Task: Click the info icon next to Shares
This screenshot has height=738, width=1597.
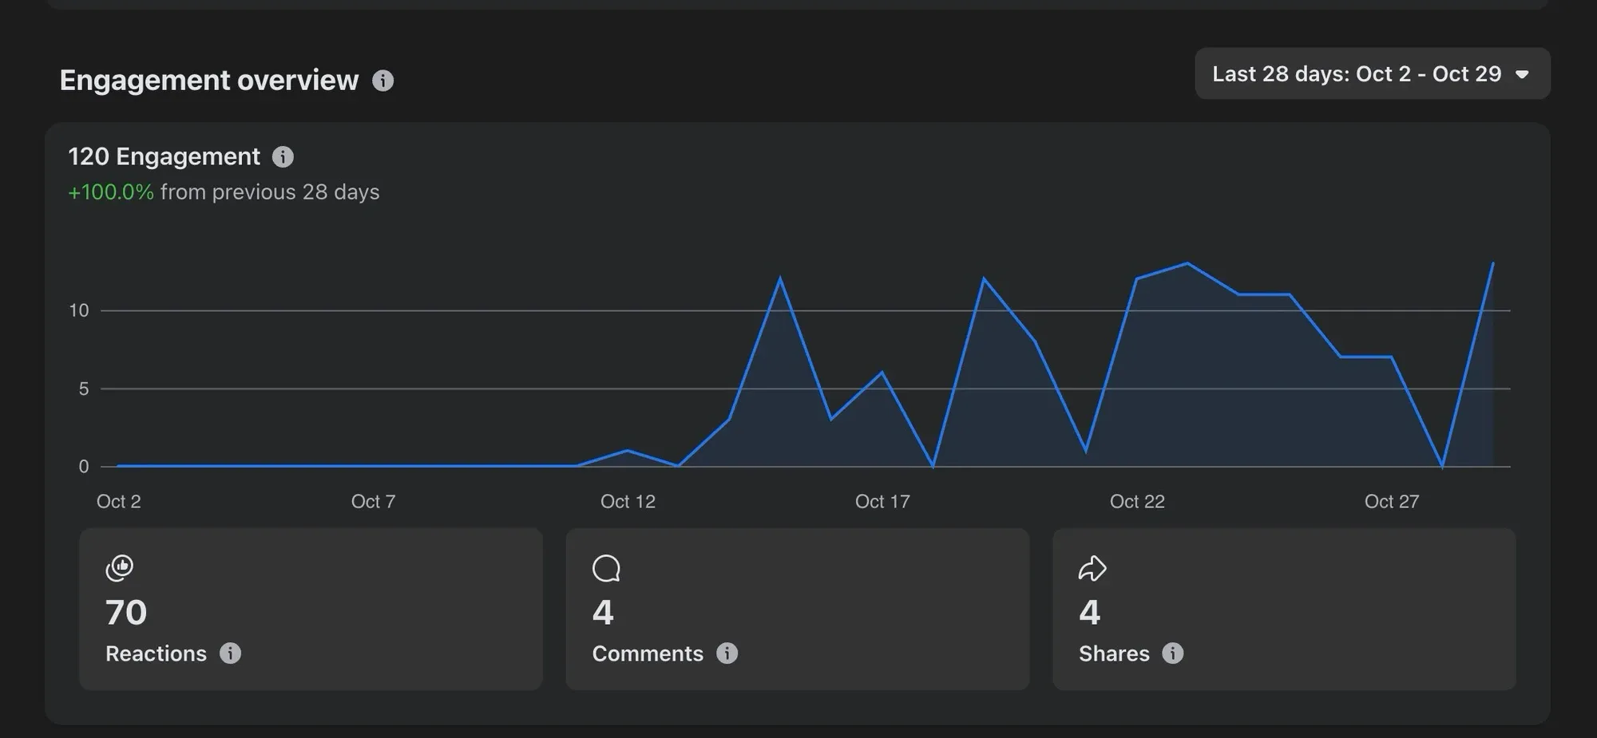Action: [1172, 653]
